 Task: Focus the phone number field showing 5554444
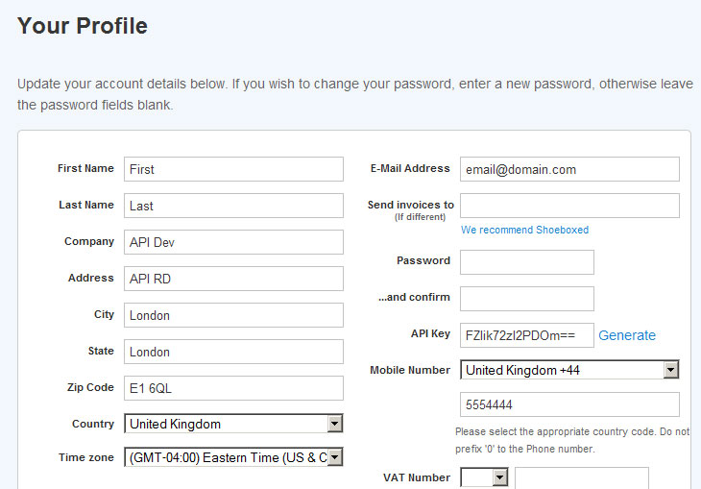click(x=569, y=404)
